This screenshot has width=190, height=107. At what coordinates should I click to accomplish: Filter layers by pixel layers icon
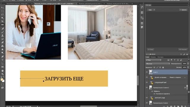coord(168,60)
